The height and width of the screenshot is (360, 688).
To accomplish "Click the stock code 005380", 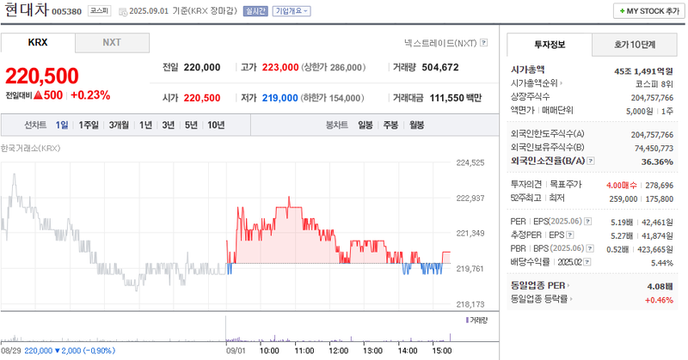I will click(67, 12).
